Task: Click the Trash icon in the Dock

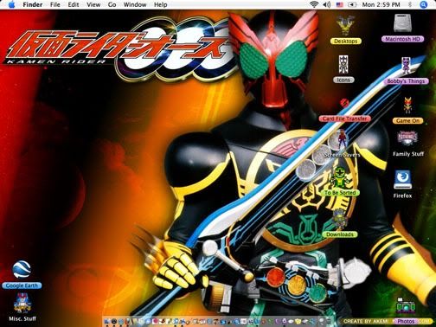Action: point(329,321)
